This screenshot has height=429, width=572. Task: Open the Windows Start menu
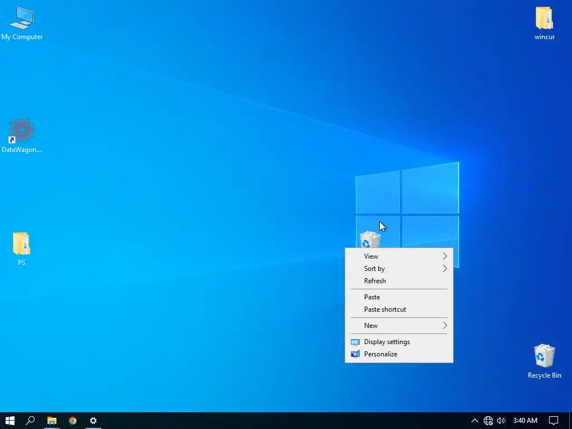[x=10, y=421]
